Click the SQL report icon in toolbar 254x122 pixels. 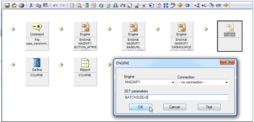[x=79, y=6]
